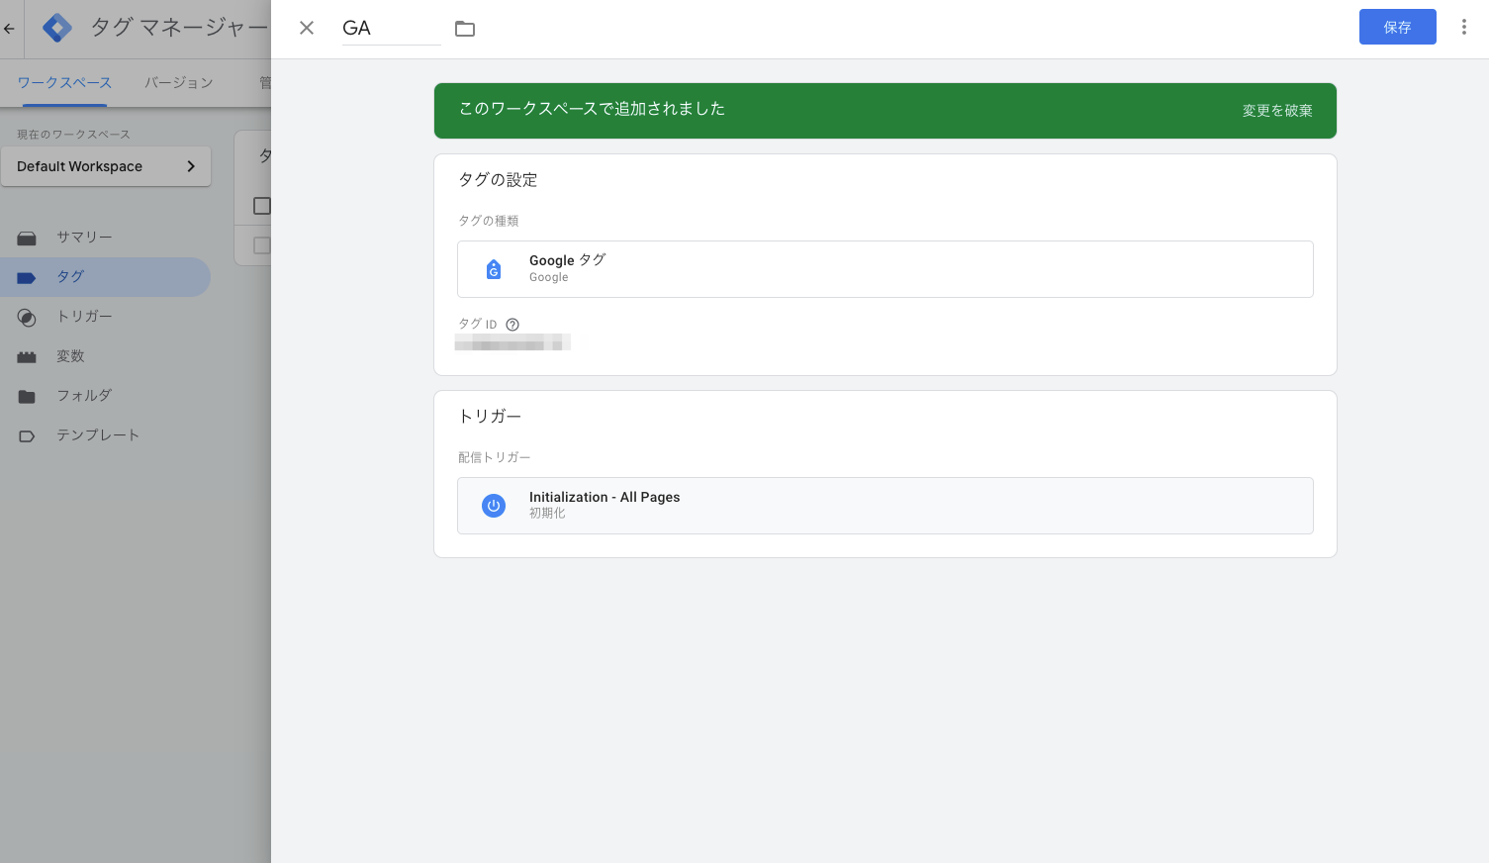Click the Google tag type icon
Image resolution: width=1489 pixels, height=863 pixels.
[494, 269]
